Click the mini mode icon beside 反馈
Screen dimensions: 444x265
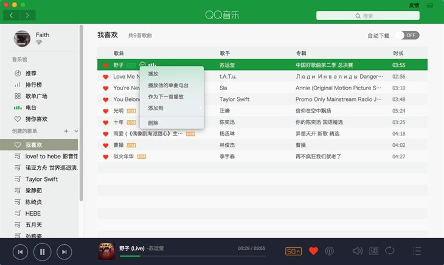(430, 5)
